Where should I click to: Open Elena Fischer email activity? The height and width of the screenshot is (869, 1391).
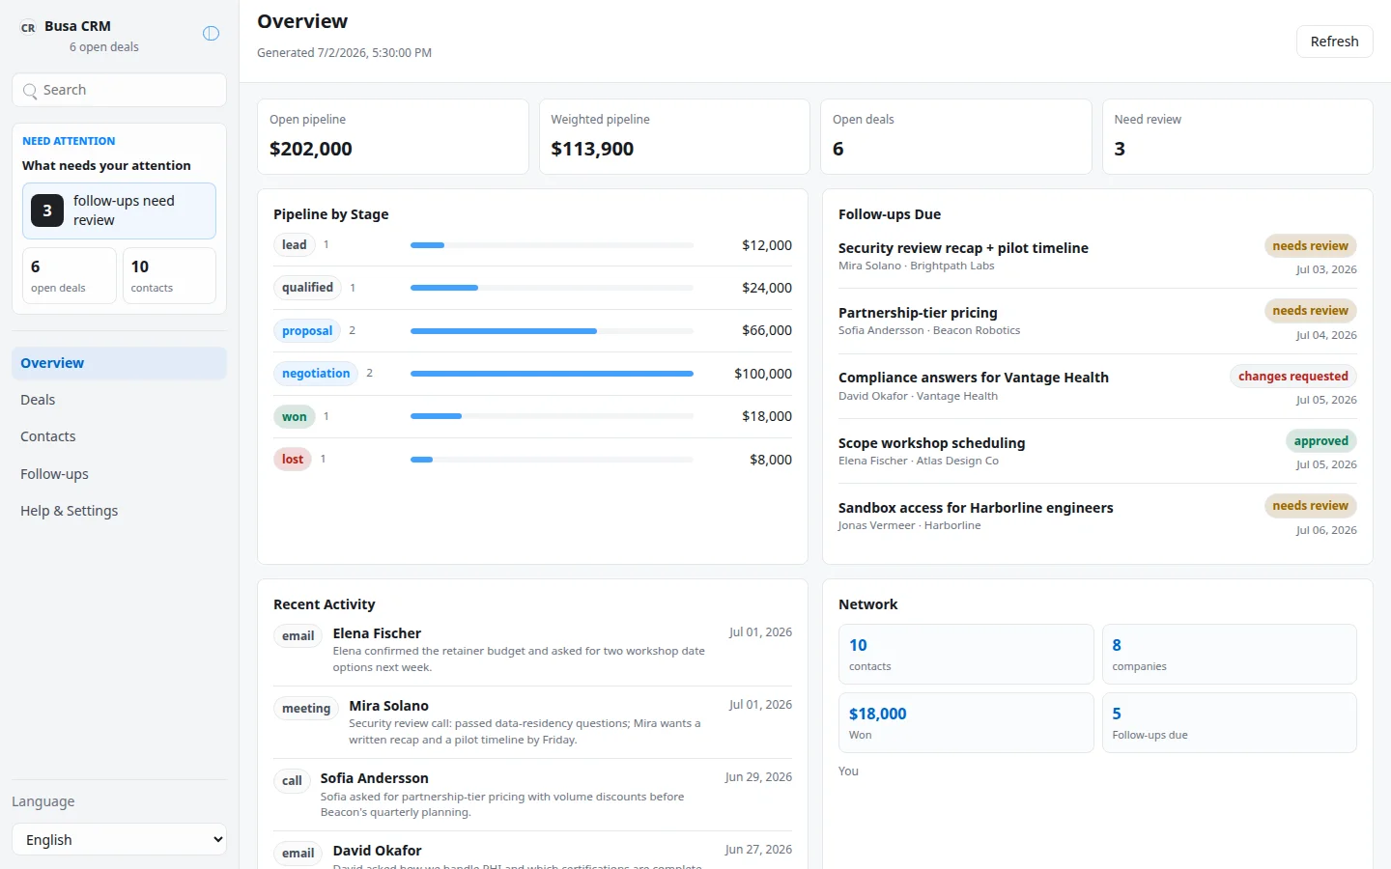(x=532, y=650)
